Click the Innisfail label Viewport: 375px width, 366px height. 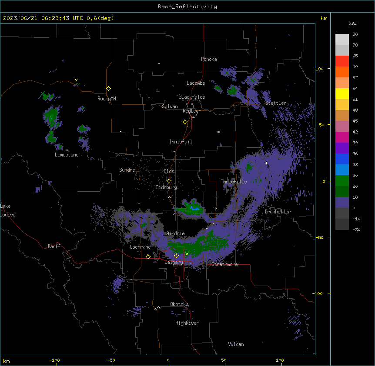point(181,142)
